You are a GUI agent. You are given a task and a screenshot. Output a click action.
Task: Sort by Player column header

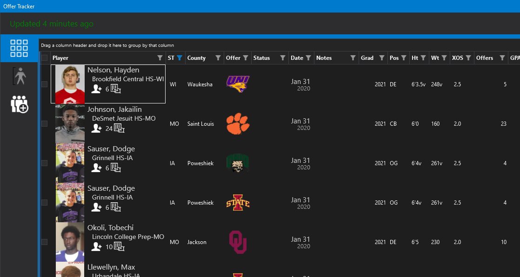click(x=60, y=58)
